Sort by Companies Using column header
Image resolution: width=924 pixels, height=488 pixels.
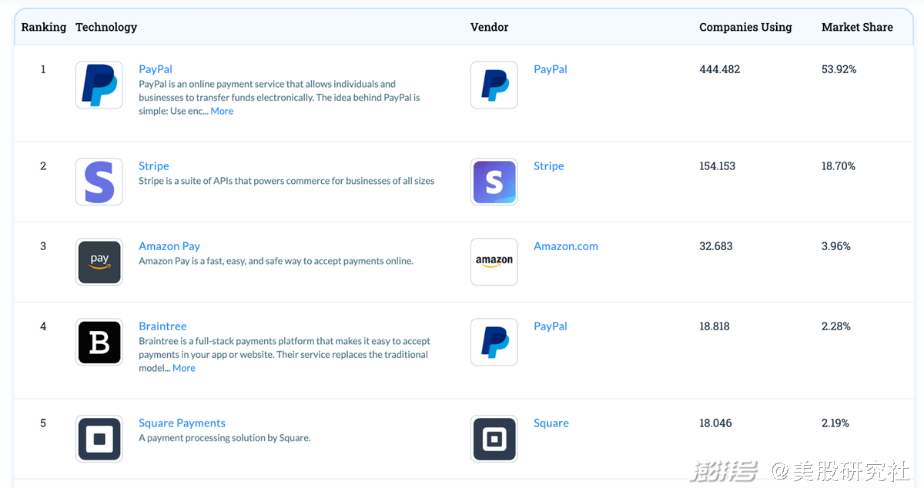coord(745,27)
